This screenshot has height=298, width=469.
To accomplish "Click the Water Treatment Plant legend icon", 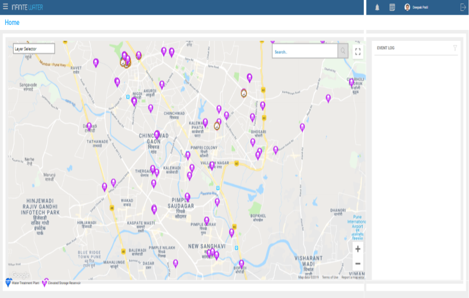I will point(9,282).
